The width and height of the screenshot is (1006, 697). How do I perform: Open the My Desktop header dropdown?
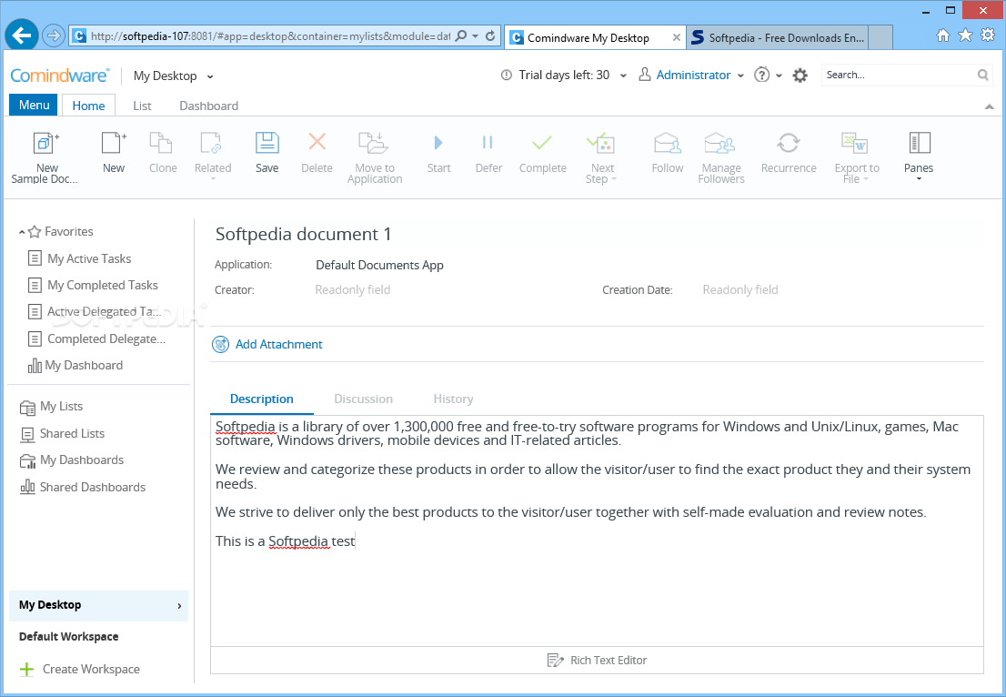(x=173, y=76)
